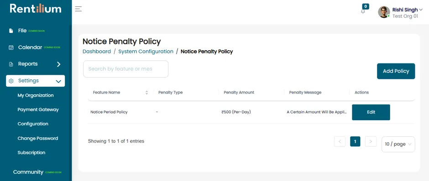This screenshot has width=429, height=181.
Task: Click the Notice Penalty Policy page heading
Action: (122, 41)
